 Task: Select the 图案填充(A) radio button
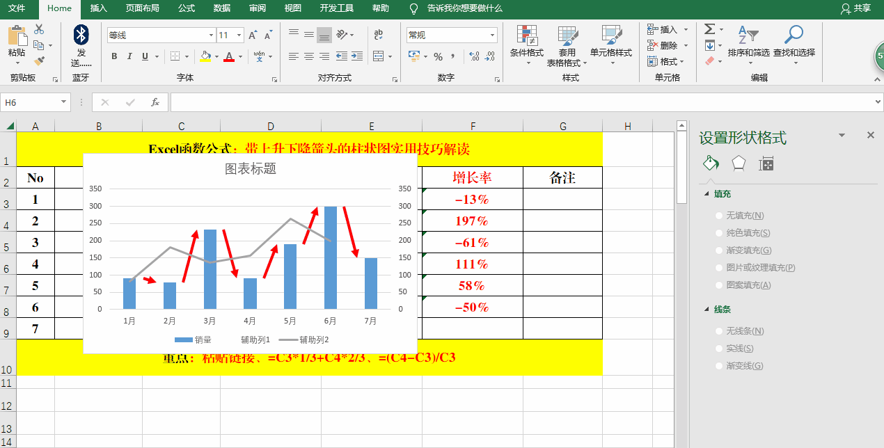click(720, 285)
